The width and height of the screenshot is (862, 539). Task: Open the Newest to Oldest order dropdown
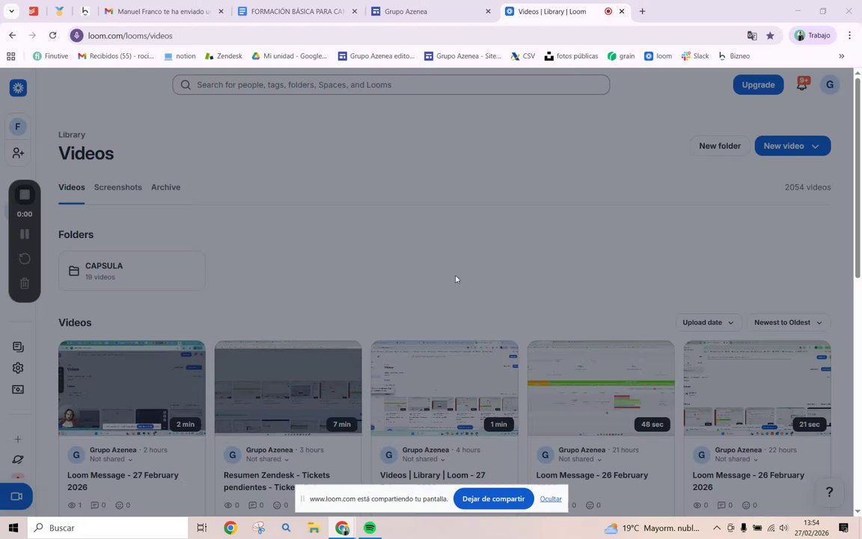coord(789,323)
